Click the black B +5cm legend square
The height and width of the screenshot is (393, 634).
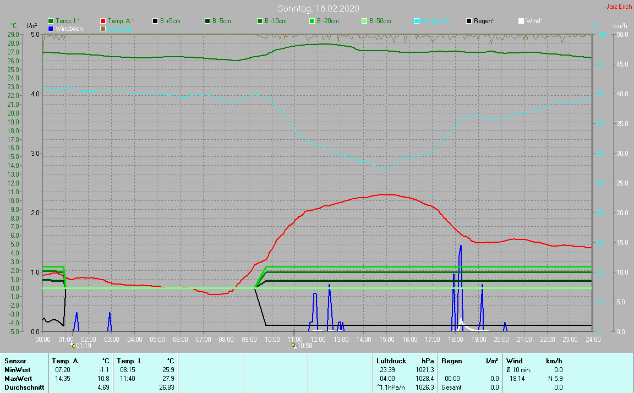[156, 21]
